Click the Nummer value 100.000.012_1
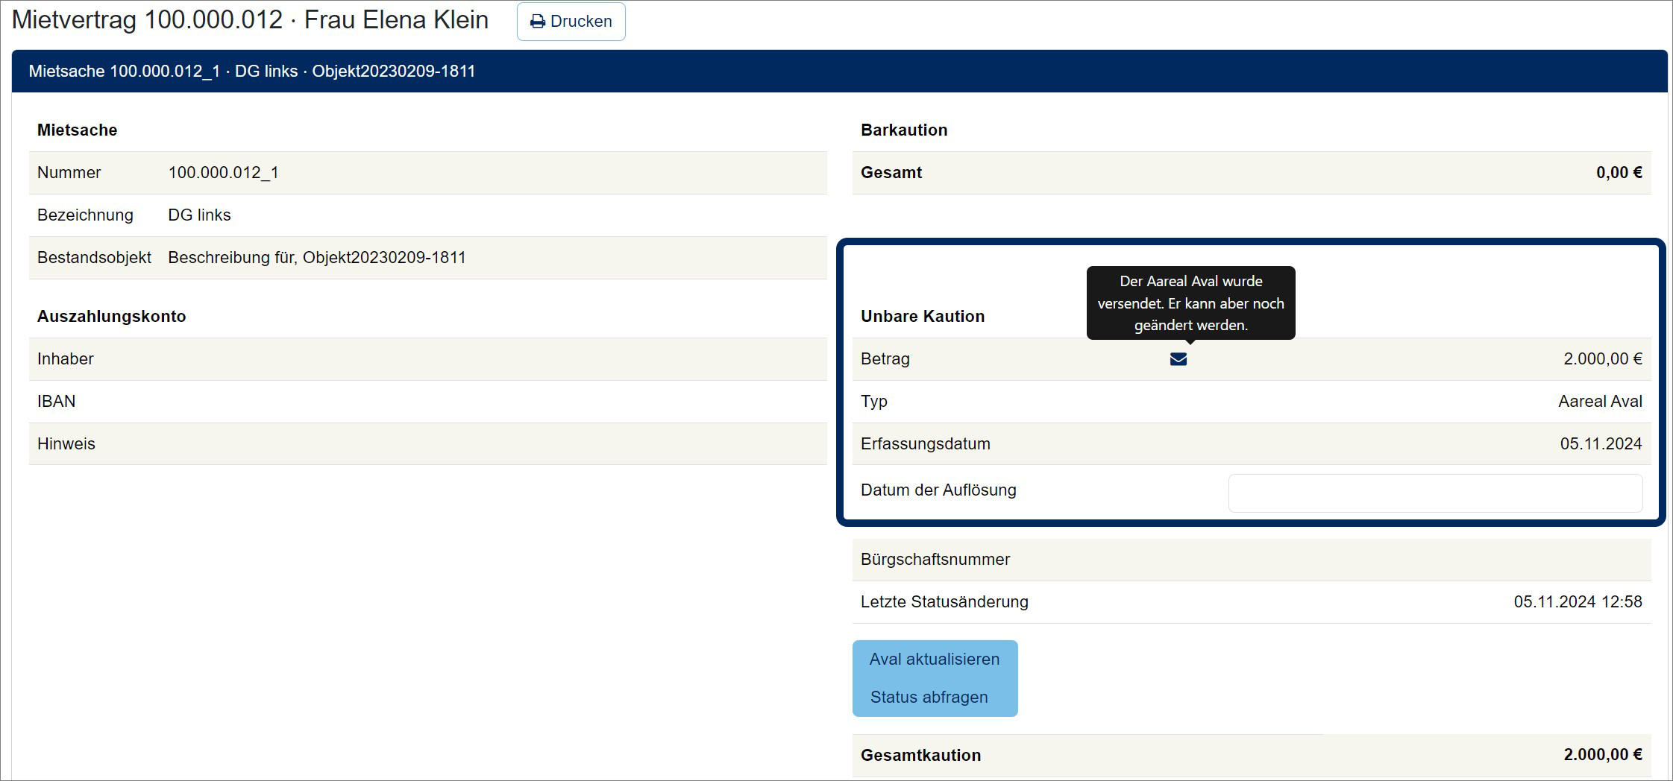This screenshot has height=781, width=1673. click(x=223, y=173)
